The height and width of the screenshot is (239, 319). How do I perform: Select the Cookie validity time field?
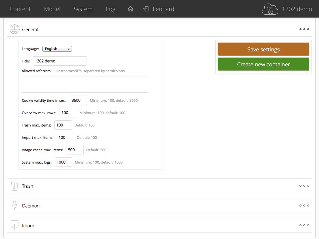point(78,100)
